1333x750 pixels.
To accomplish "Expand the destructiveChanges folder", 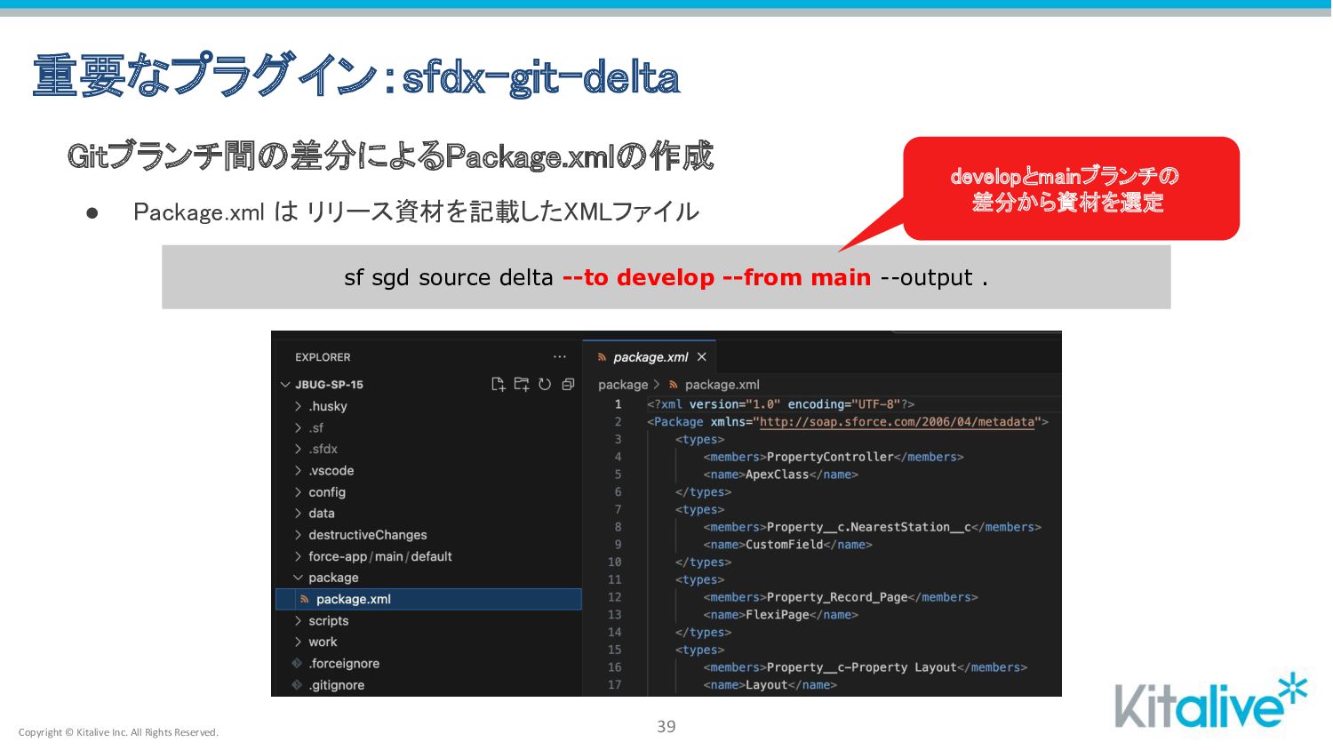I will (x=299, y=534).
